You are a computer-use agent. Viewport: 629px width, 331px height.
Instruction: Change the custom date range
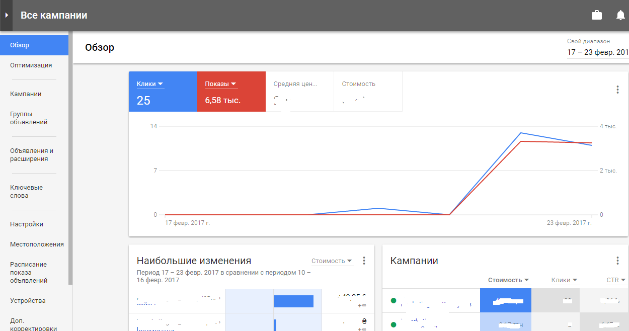(x=597, y=52)
